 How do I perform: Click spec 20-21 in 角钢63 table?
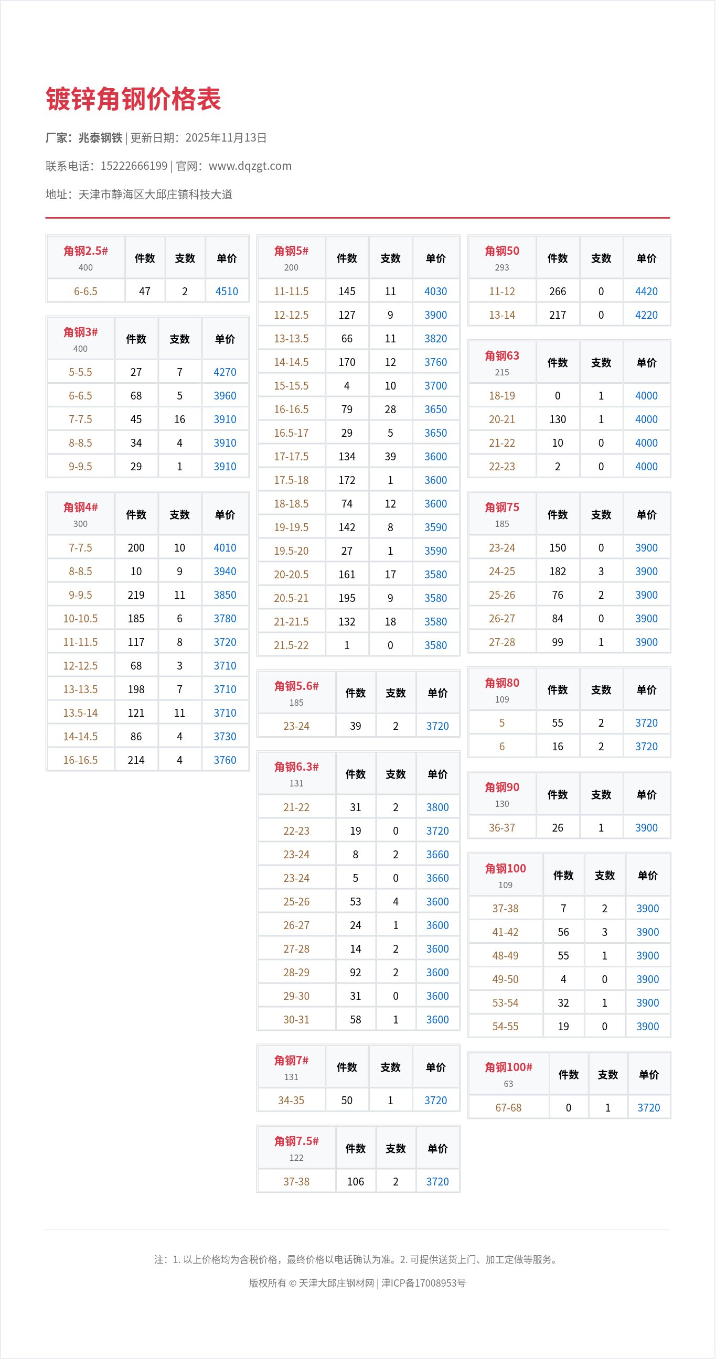tap(502, 419)
